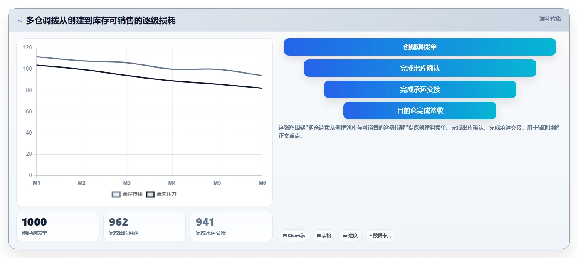578x258 pixels.
Task: Select the 目的仓完成签收 funnel stage bar
Action: pyautogui.click(x=420, y=111)
